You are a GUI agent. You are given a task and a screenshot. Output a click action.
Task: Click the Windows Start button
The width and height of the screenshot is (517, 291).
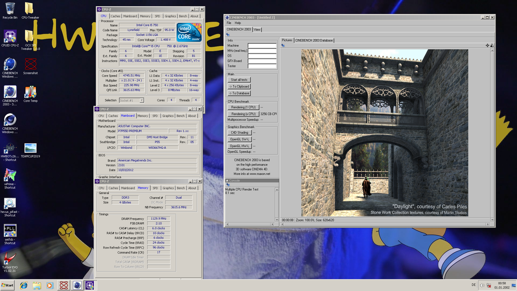point(7,285)
